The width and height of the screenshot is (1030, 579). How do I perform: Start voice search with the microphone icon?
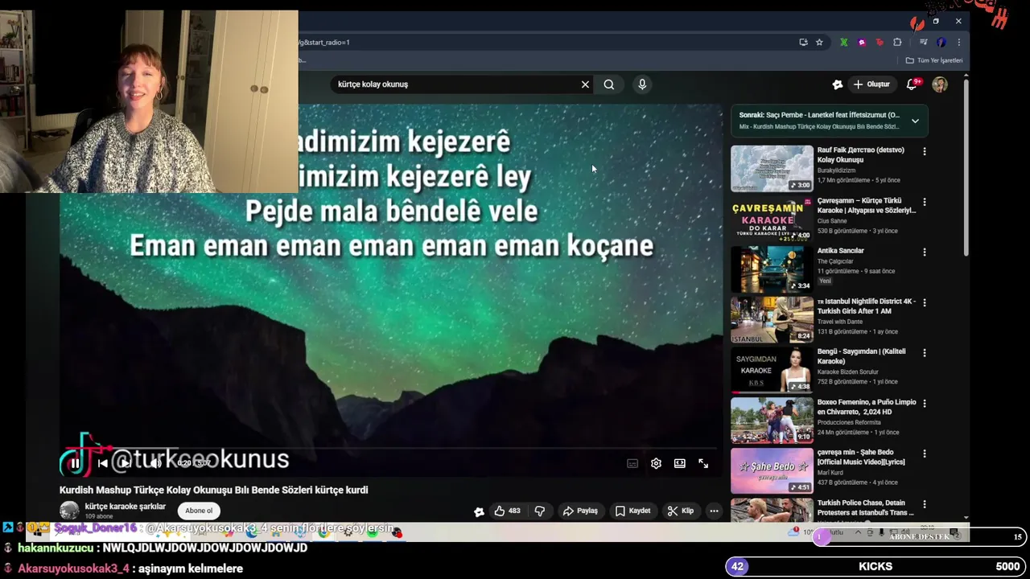[642, 84]
